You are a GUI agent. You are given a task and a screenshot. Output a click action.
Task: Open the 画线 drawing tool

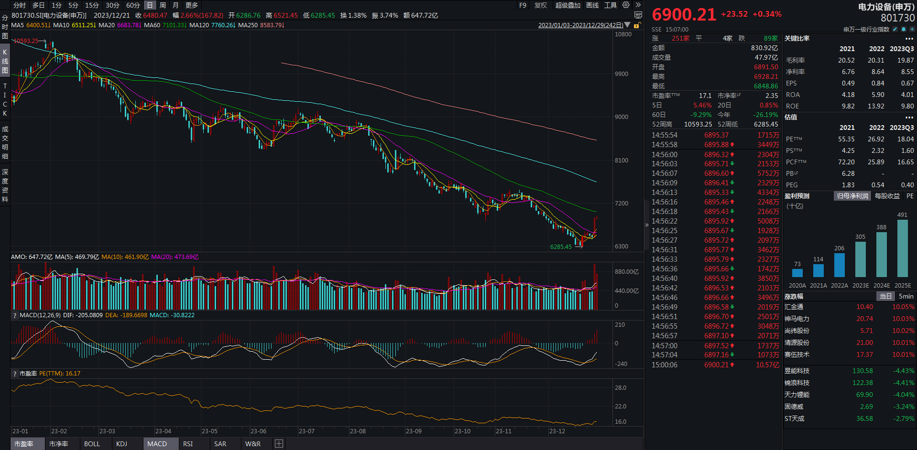(x=592, y=5)
